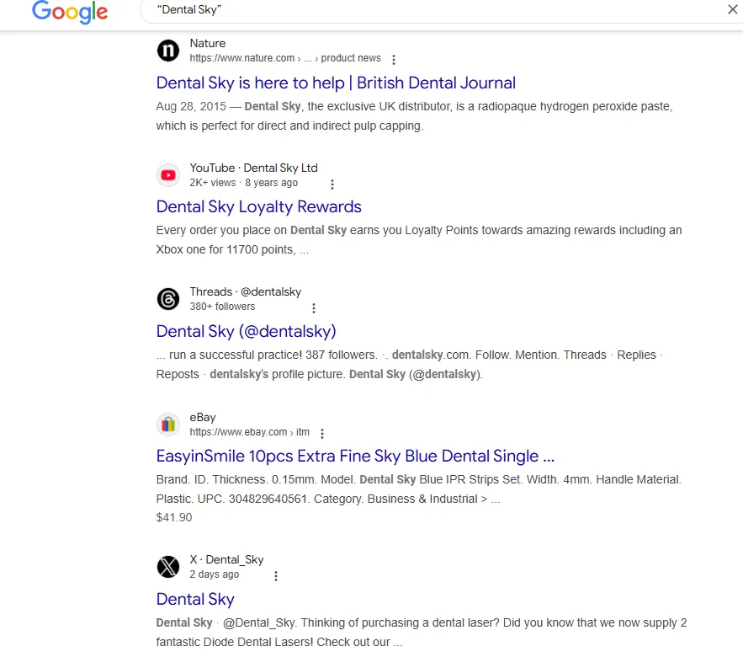Click the eBay source name text
Screen dimensions: 743x657
coord(202,418)
